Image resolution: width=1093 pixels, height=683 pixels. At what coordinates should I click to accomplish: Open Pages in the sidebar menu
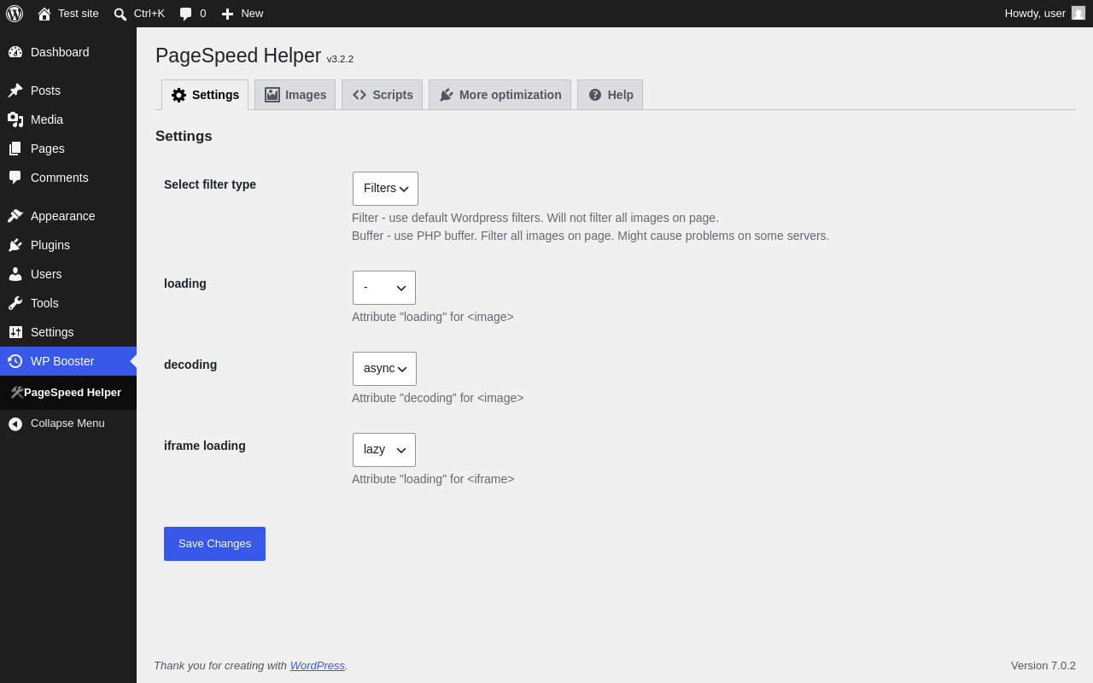point(68,149)
